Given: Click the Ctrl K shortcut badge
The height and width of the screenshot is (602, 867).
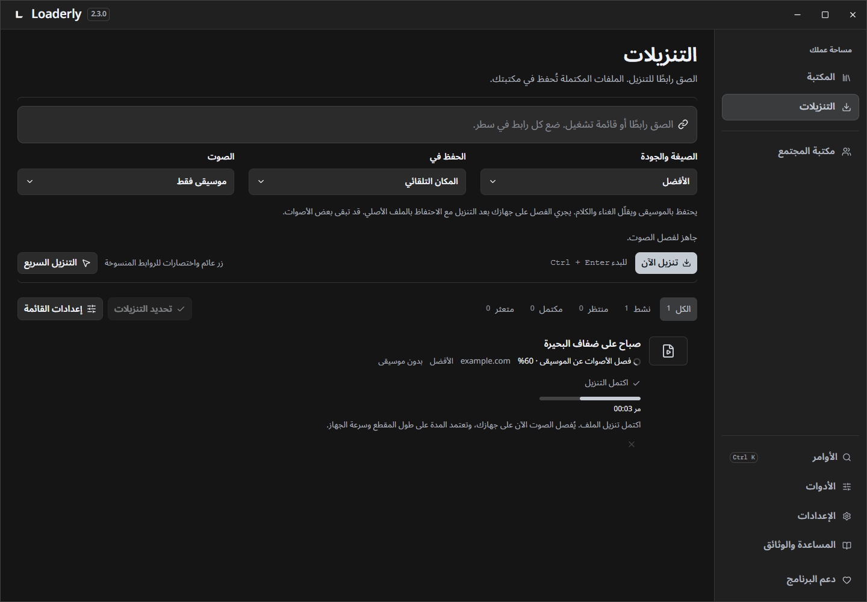Looking at the screenshot, I should point(744,458).
